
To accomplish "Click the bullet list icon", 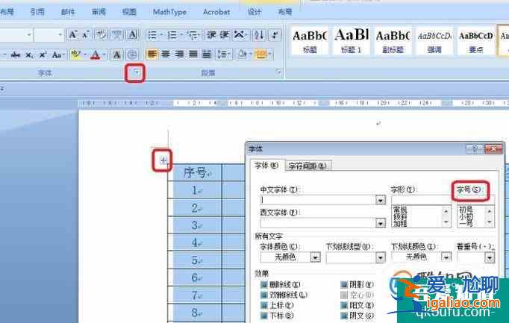I will 153,35.
